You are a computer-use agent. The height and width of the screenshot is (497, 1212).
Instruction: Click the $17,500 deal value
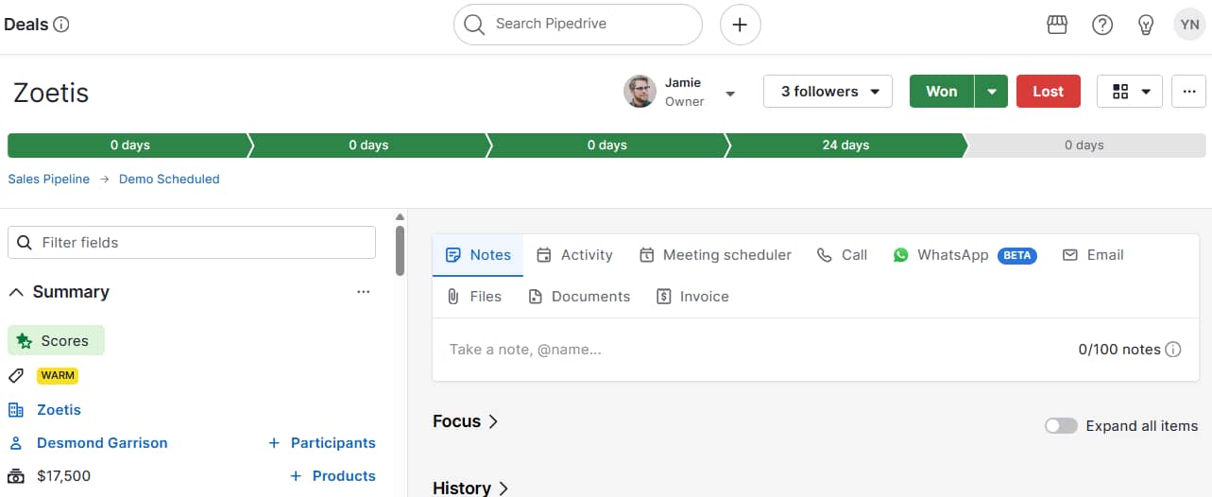click(63, 476)
